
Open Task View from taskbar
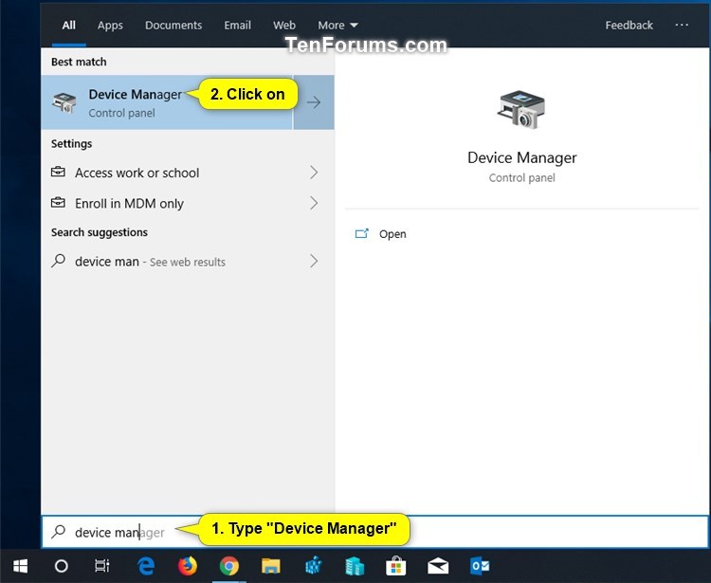tap(102, 566)
